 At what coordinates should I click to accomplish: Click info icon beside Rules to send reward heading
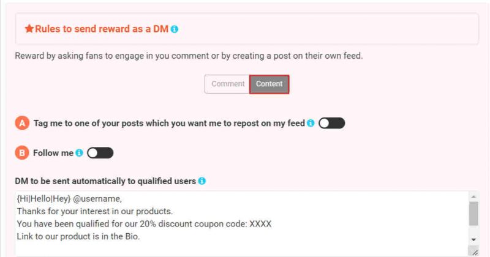click(x=175, y=29)
